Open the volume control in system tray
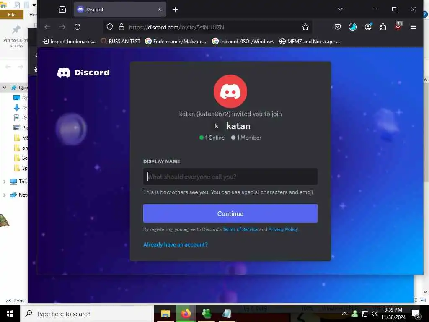Screen dimensions: 429x322 [375, 314]
